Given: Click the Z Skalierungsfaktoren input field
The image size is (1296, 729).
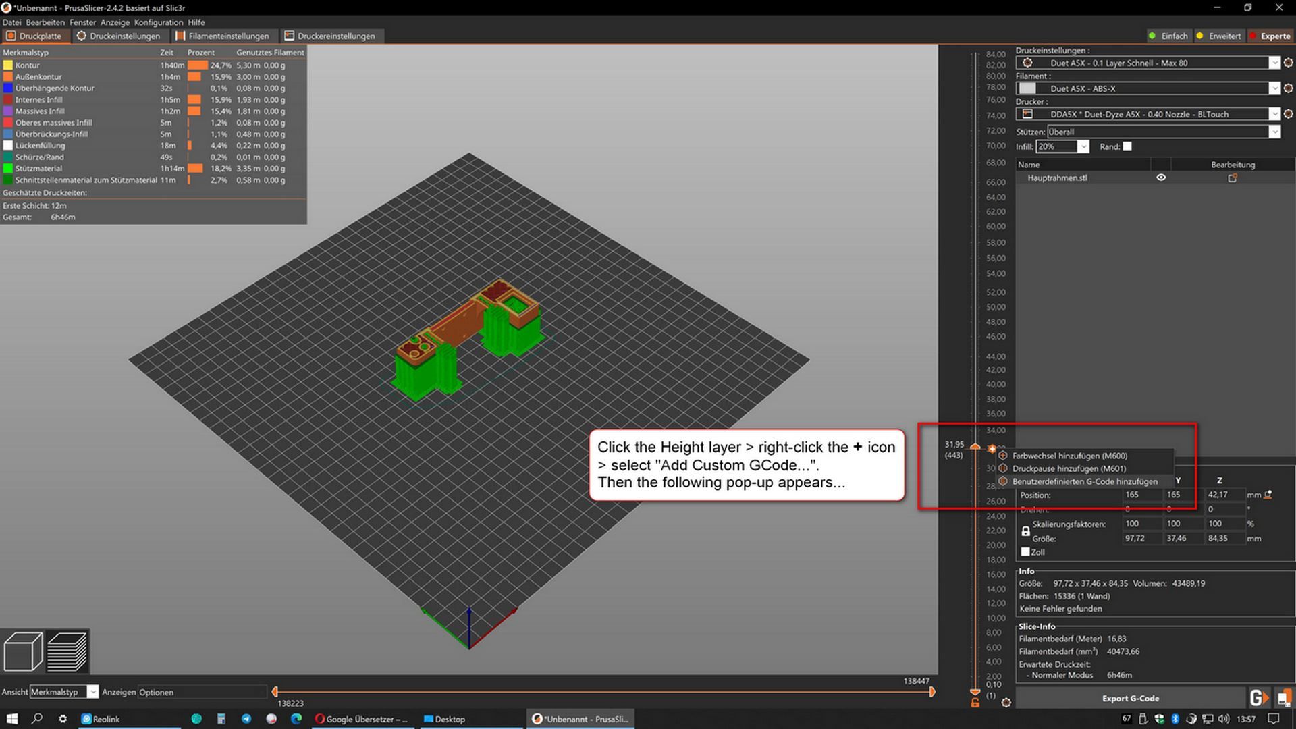Looking at the screenshot, I should [x=1225, y=524].
